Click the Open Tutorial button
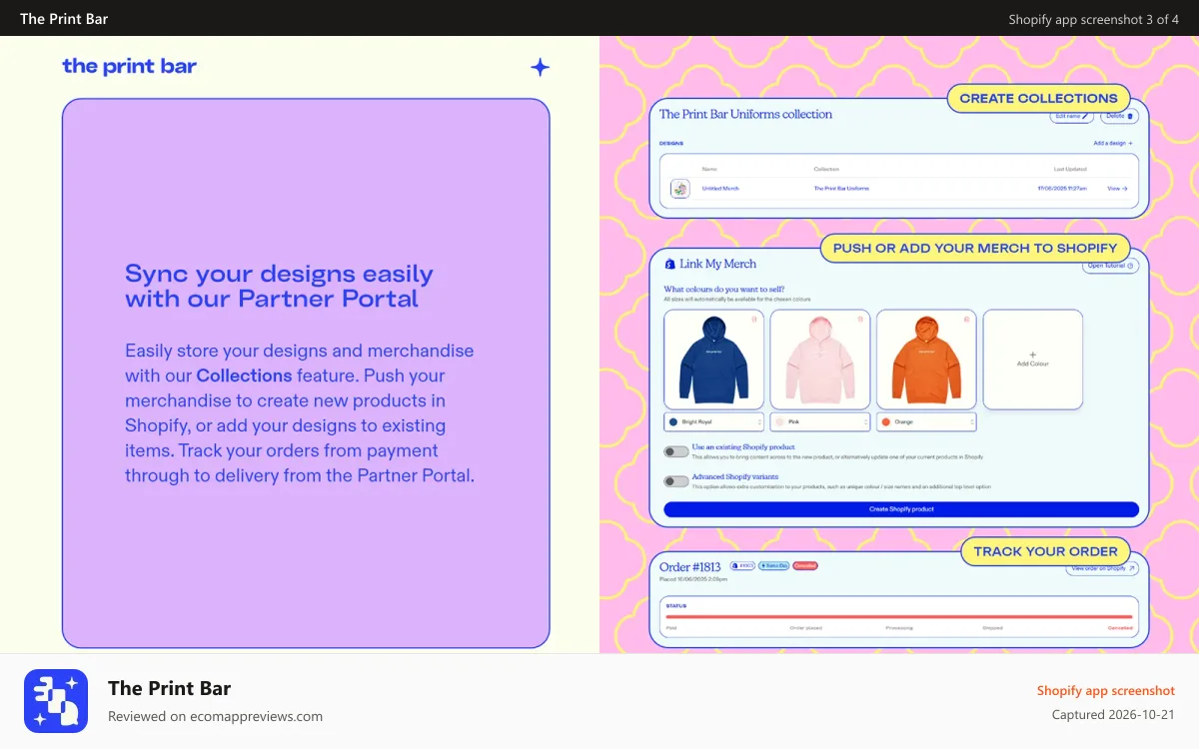The height and width of the screenshot is (749, 1199). 1111,266
